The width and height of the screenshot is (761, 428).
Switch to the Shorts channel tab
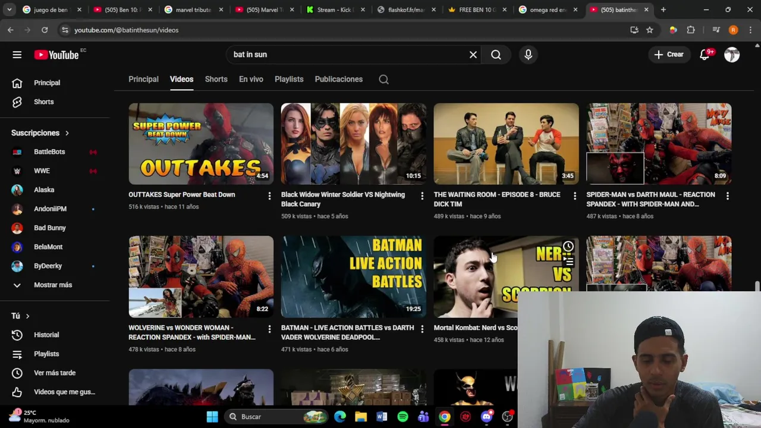[x=216, y=79]
